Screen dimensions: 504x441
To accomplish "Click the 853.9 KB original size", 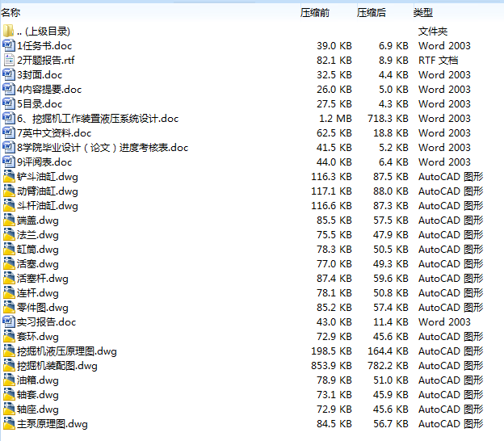I will [x=331, y=365].
